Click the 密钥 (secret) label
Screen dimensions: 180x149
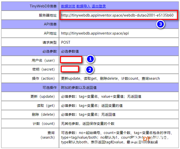[44, 69]
